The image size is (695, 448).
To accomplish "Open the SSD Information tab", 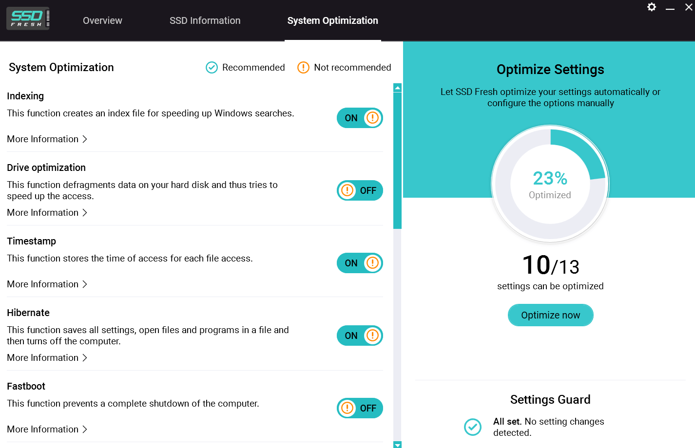I will [205, 20].
